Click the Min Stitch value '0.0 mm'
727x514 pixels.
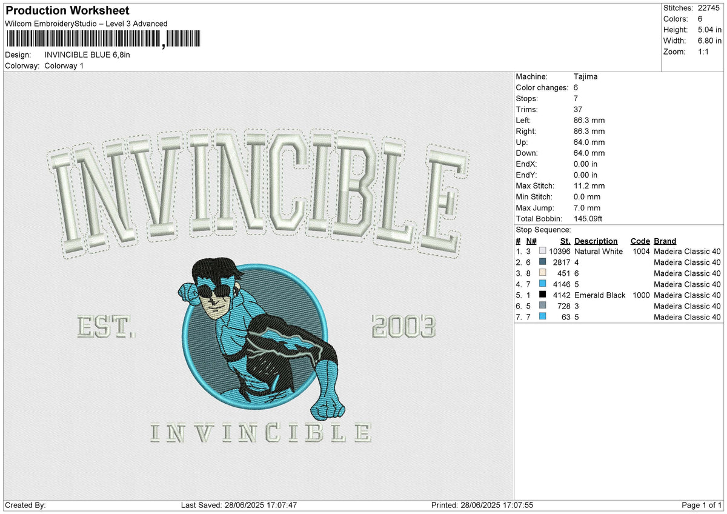(x=587, y=197)
